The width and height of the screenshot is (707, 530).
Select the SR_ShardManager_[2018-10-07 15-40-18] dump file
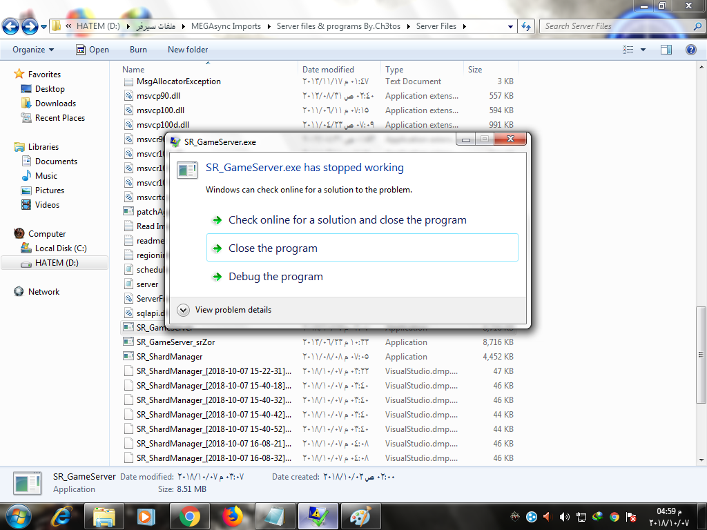point(214,386)
